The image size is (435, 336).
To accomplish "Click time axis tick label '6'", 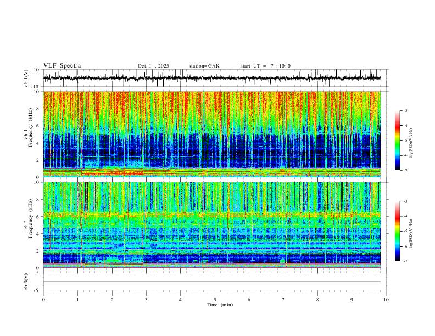I will [249, 300].
